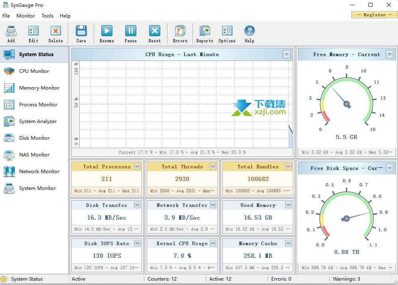Click the CPU usage chart area
This screenshot has width=398, height=285.
click(186, 104)
